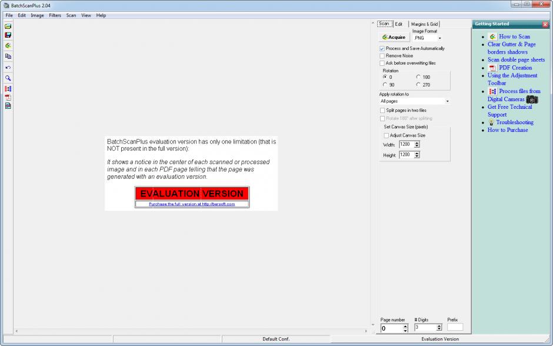Select rotation 90 radio button

point(385,85)
